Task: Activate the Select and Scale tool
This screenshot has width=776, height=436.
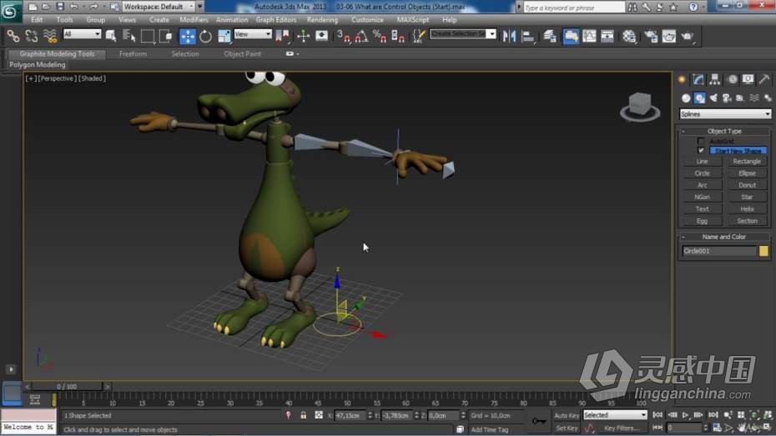Action: pos(224,36)
